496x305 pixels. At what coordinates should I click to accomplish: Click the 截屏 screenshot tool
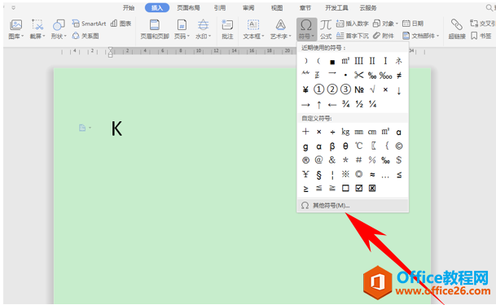click(x=37, y=29)
